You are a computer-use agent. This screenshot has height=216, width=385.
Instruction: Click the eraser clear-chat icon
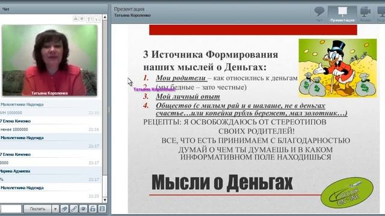click(x=64, y=209)
